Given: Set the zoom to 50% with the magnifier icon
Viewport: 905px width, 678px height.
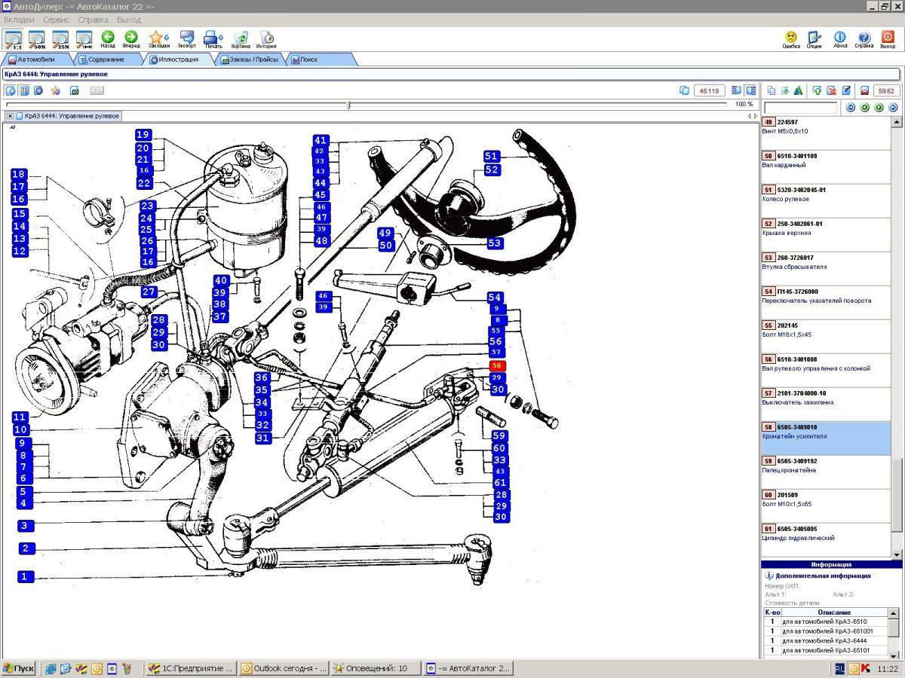Looking at the screenshot, I should click(x=36, y=38).
